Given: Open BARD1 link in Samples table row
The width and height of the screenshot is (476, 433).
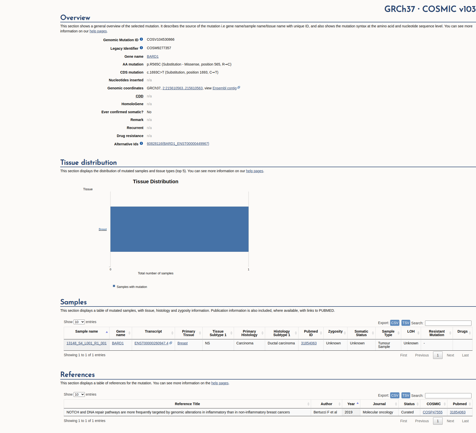Looking at the screenshot, I should pyautogui.click(x=118, y=343).
